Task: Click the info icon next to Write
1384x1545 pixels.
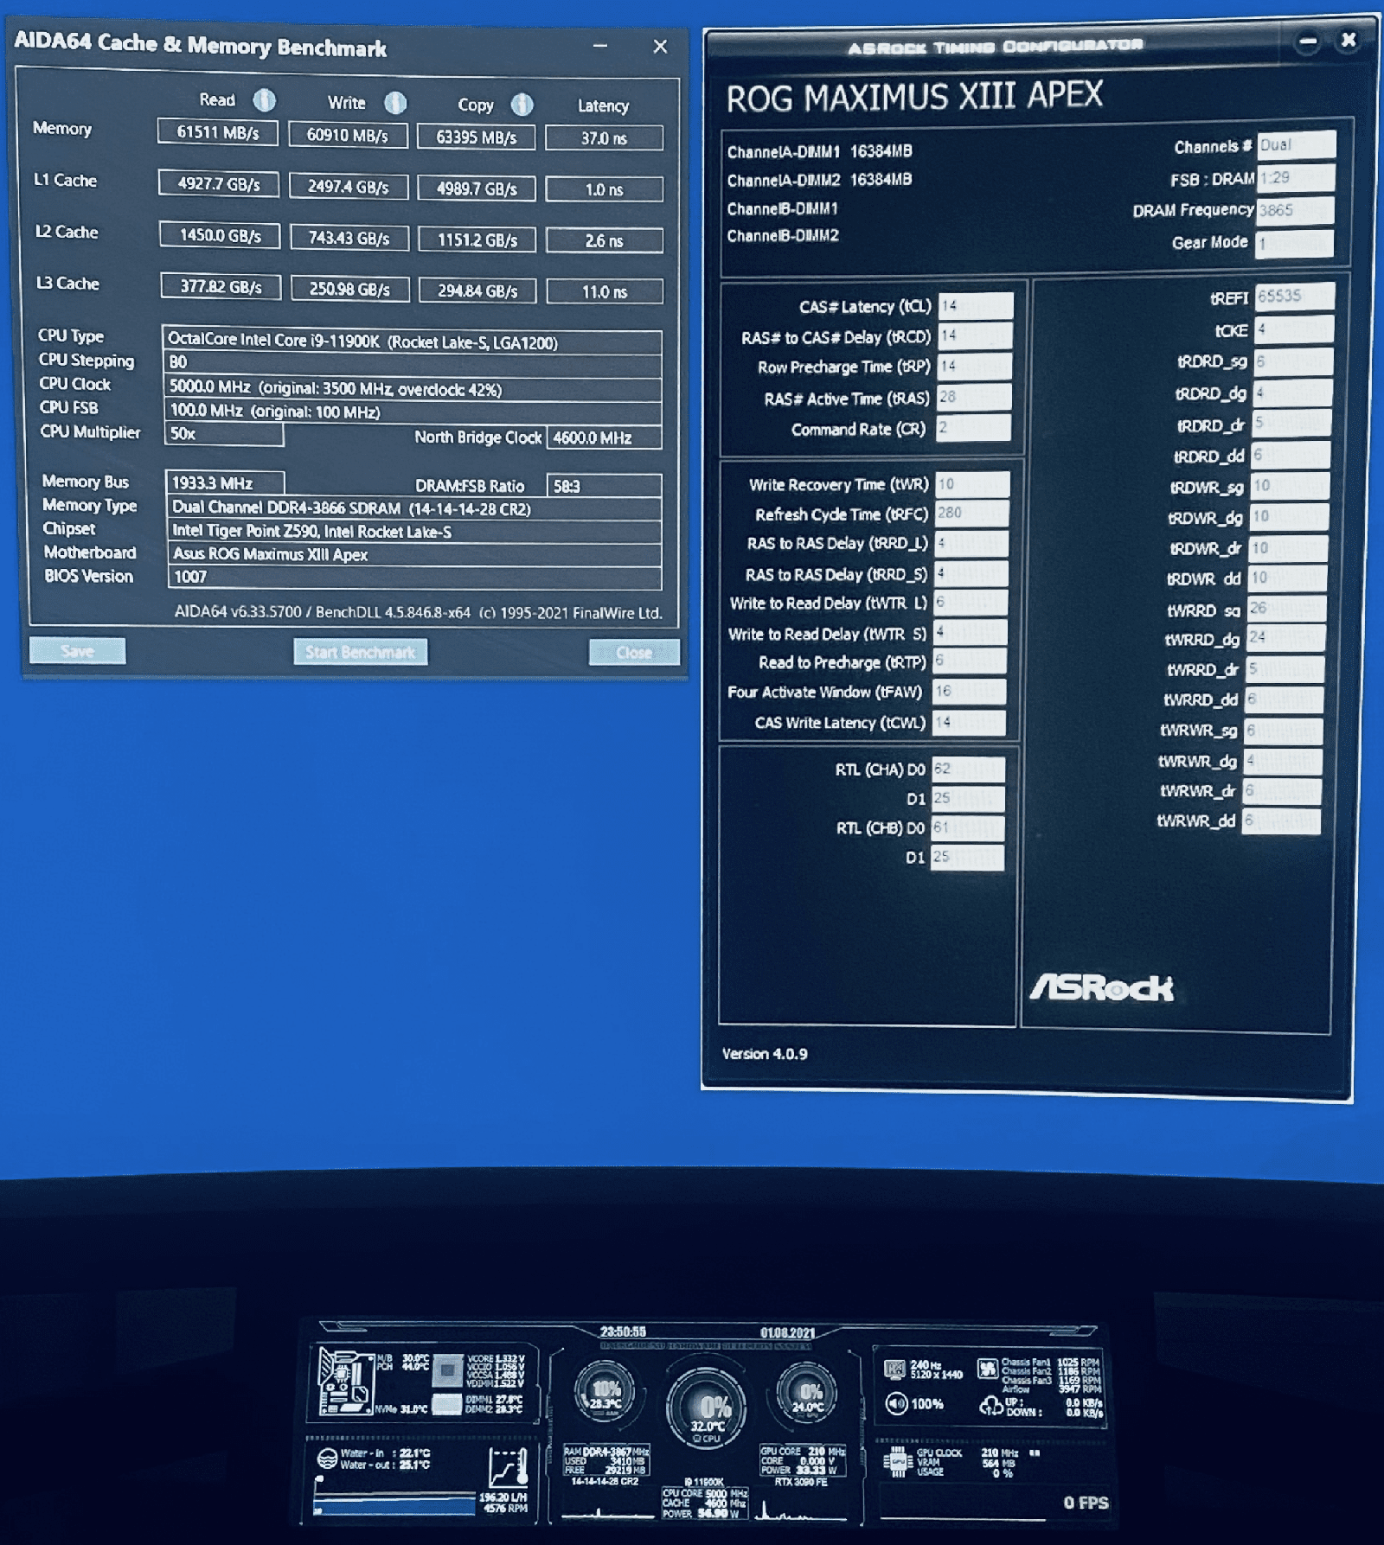Action: pos(395,103)
